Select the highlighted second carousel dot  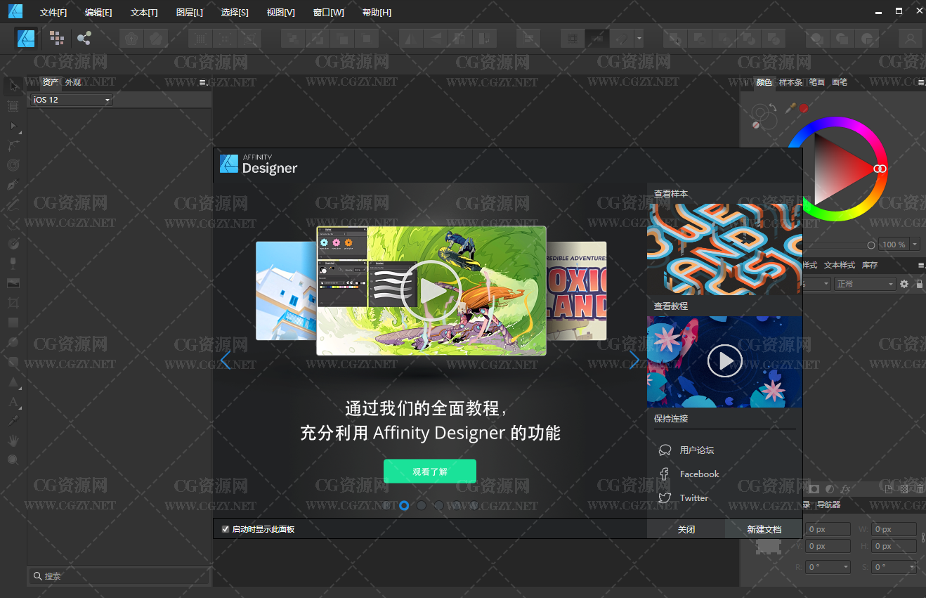coord(404,505)
